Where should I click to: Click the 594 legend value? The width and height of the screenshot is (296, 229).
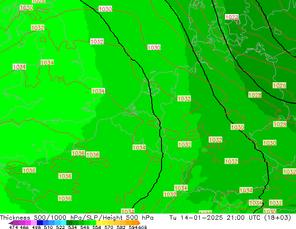pos(133,227)
